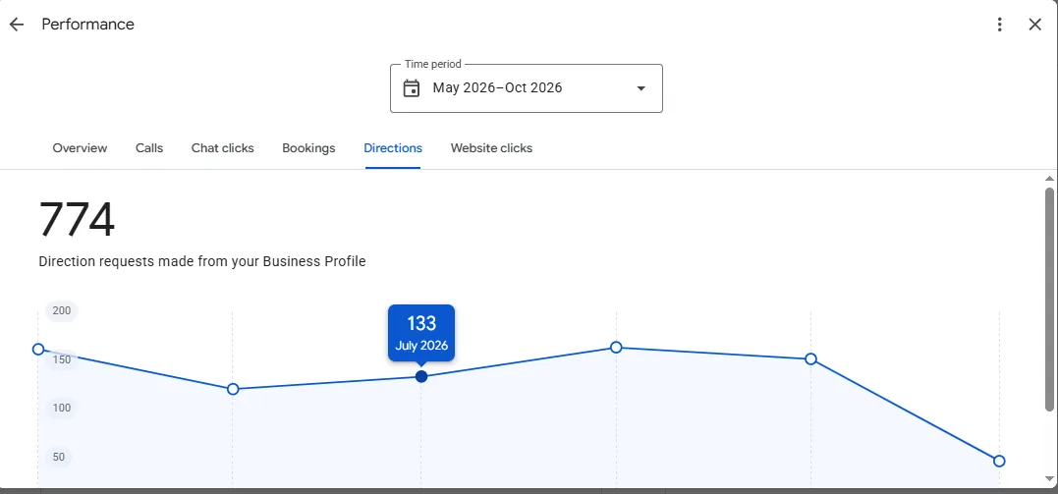The image size is (1058, 494).
Task: Select the Directions tab
Action: 393,147
